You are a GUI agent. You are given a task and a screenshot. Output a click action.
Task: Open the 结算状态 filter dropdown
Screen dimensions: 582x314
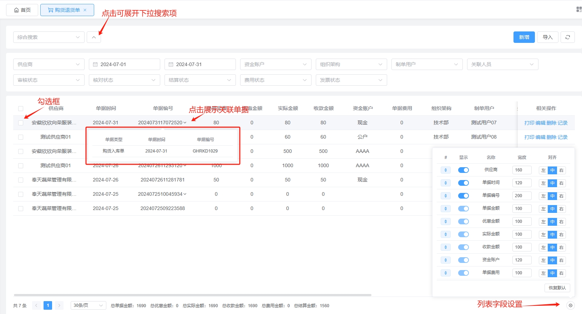pyautogui.click(x=200, y=80)
